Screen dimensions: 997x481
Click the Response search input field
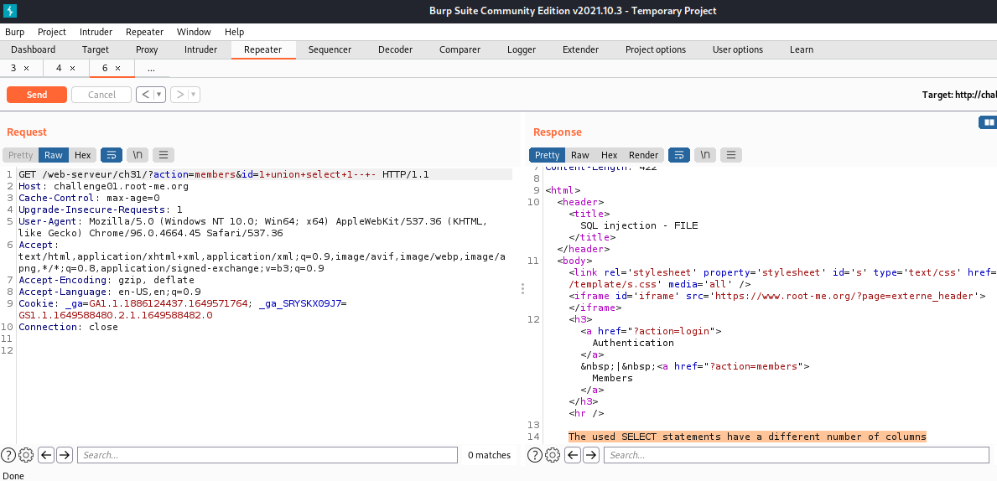tap(796, 455)
